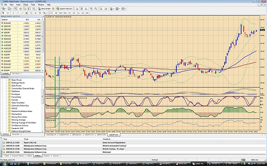Click the Indicators list toolbar icon
The height and width of the screenshot is (166, 267).
click(x=111, y=9)
